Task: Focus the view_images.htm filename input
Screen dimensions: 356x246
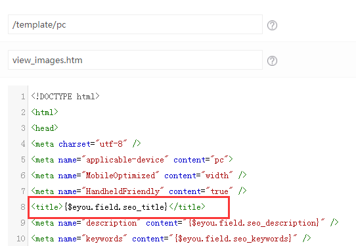Action: pos(135,60)
